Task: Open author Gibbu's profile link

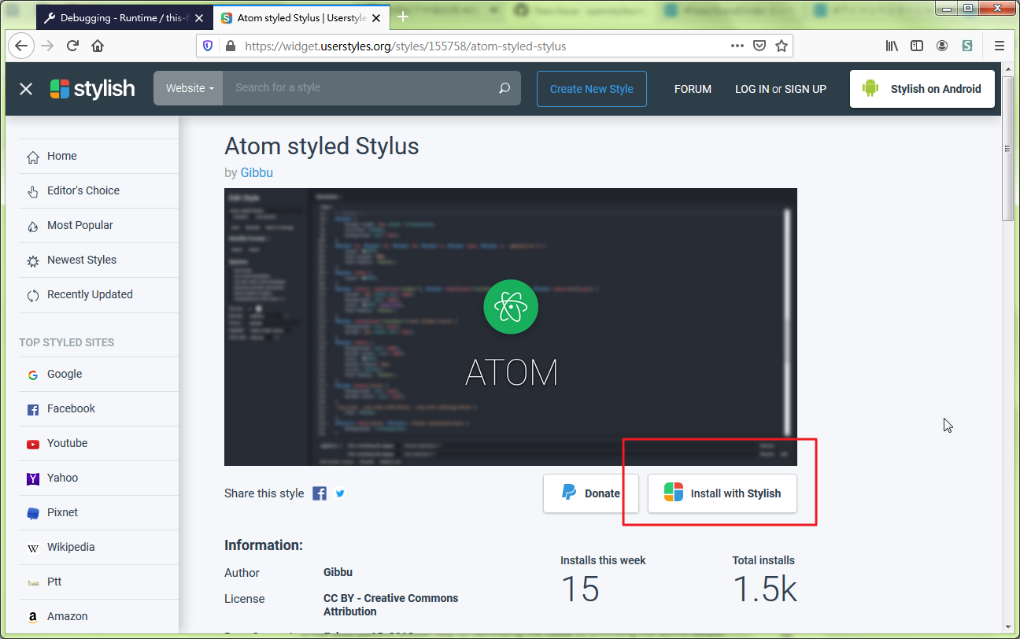Action: pyautogui.click(x=257, y=172)
